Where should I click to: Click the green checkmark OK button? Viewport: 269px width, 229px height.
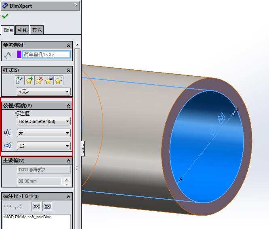(5, 16)
